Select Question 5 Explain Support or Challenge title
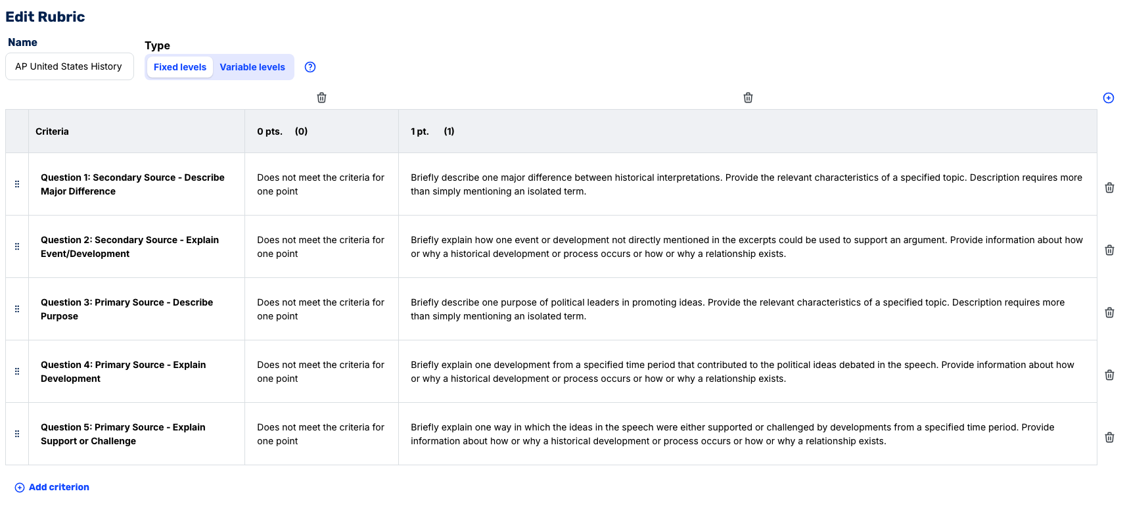1127x508 pixels. click(x=124, y=434)
